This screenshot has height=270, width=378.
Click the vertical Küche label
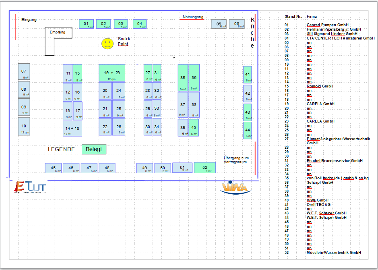(x=252, y=33)
